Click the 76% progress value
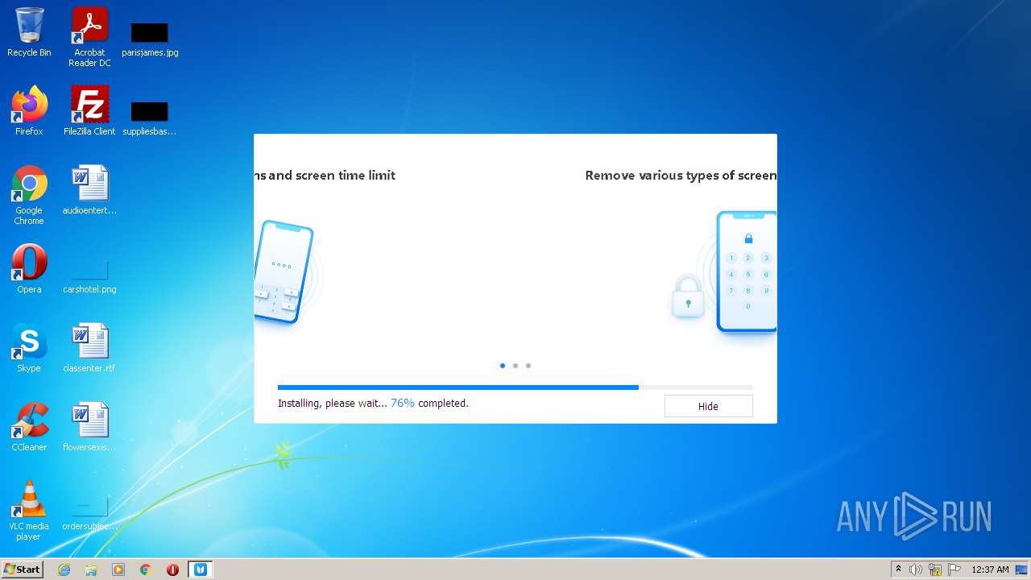This screenshot has width=1031, height=580. point(403,403)
